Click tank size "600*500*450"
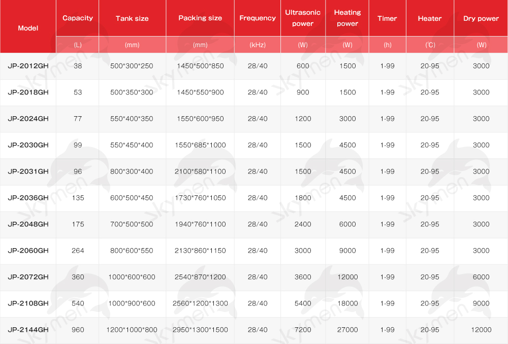 (132, 198)
